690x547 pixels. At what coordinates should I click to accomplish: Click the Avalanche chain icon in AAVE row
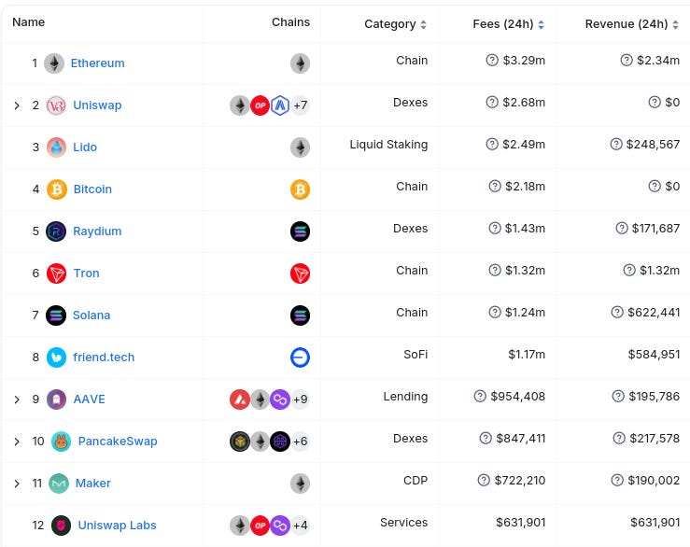pos(240,400)
